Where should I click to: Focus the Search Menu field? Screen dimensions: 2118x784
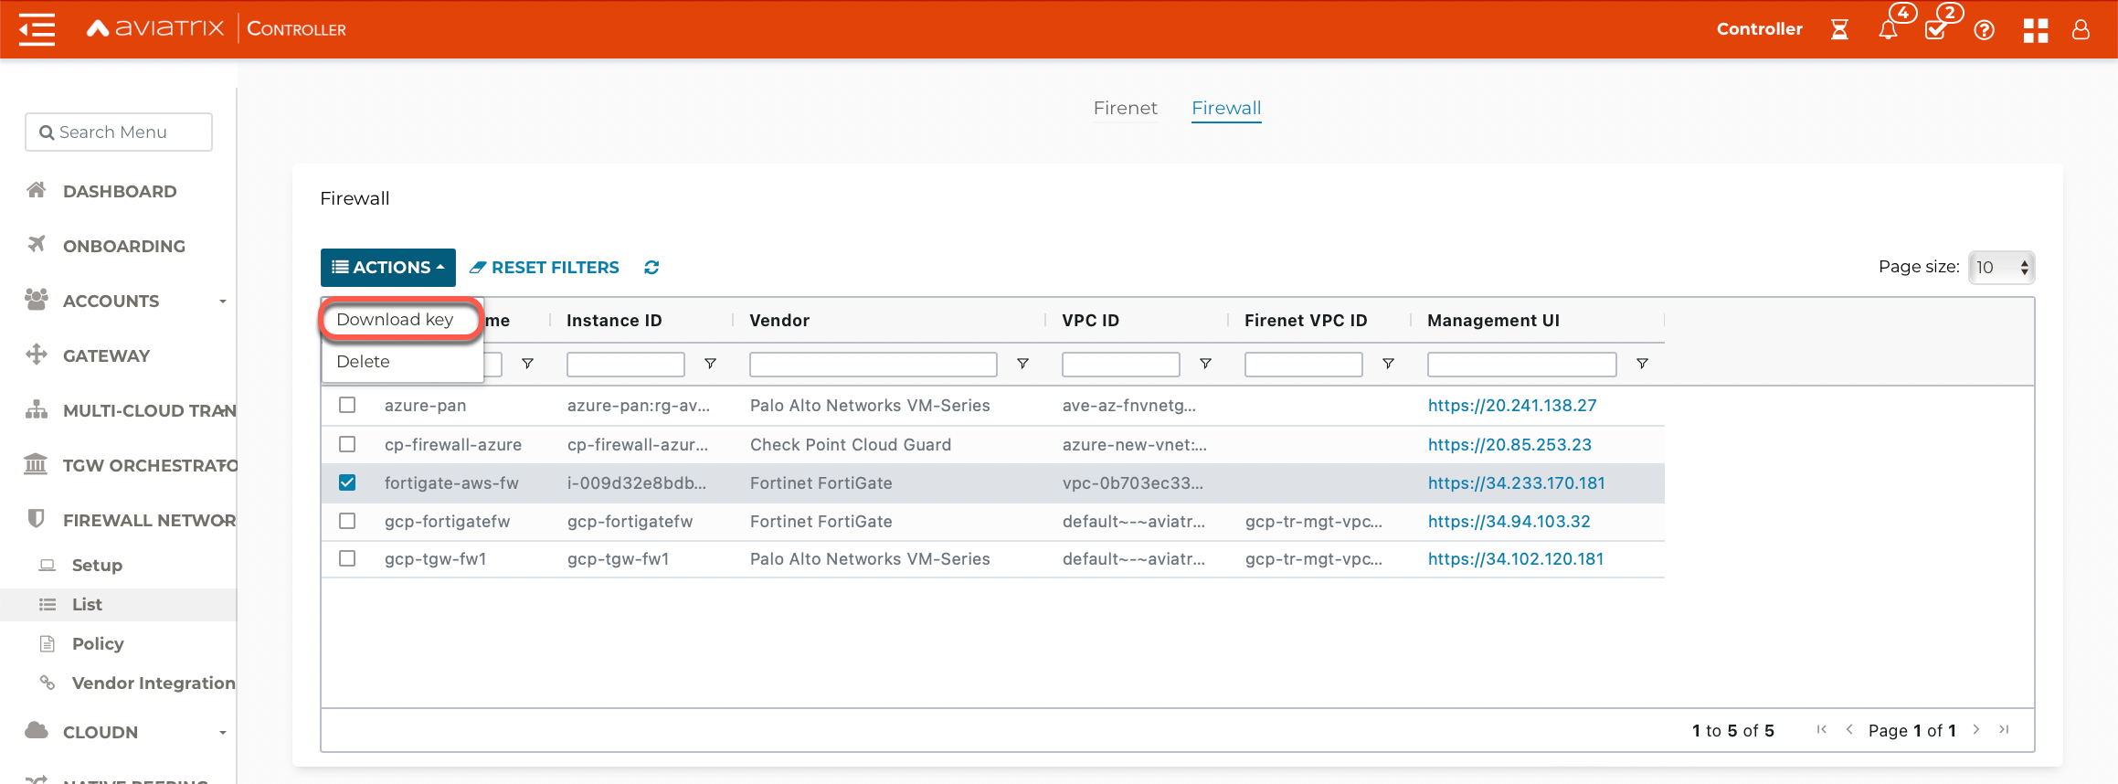coord(119,132)
